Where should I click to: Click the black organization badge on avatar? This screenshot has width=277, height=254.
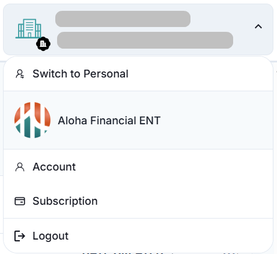(43, 44)
